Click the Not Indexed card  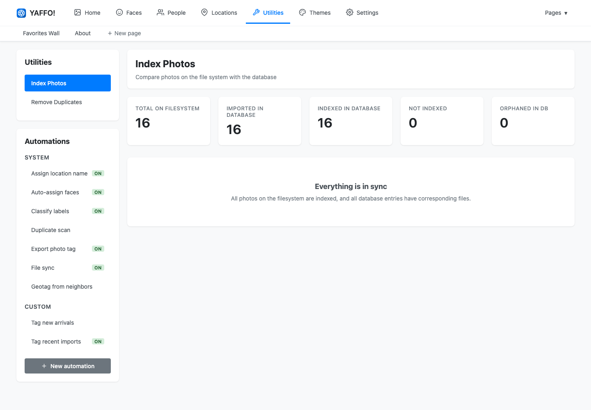point(442,121)
